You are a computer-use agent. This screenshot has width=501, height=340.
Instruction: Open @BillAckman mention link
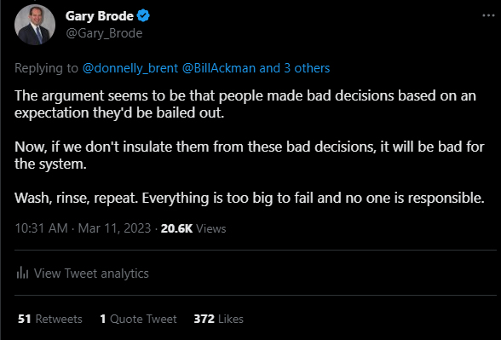click(x=219, y=68)
